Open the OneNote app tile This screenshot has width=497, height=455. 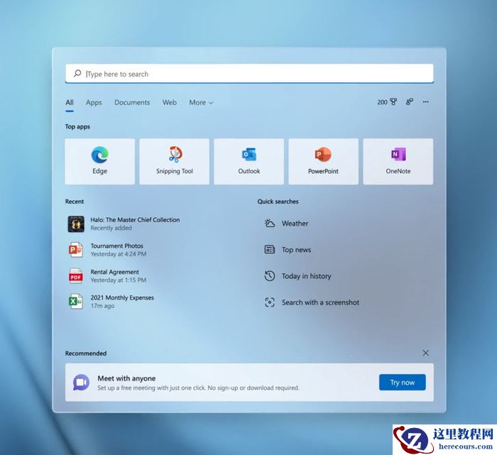tap(398, 161)
